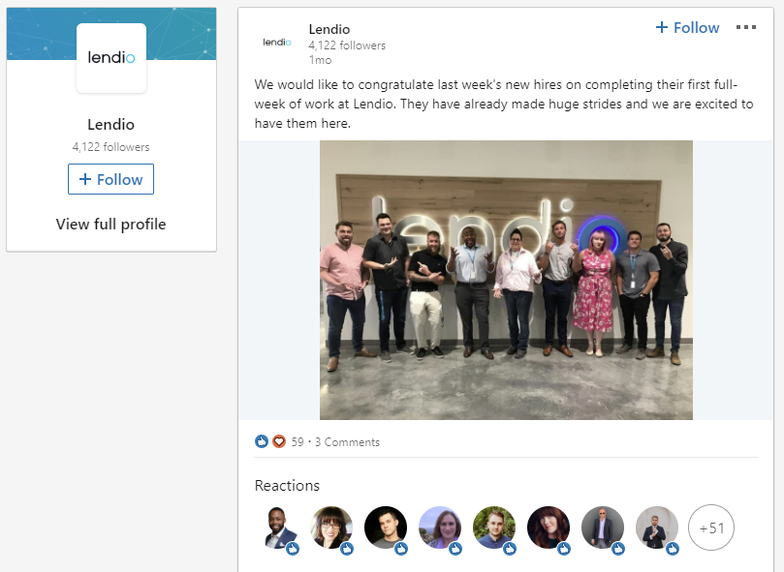The image size is (784, 572).
Task: Open the 3 Comments link
Action: pos(347,442)
